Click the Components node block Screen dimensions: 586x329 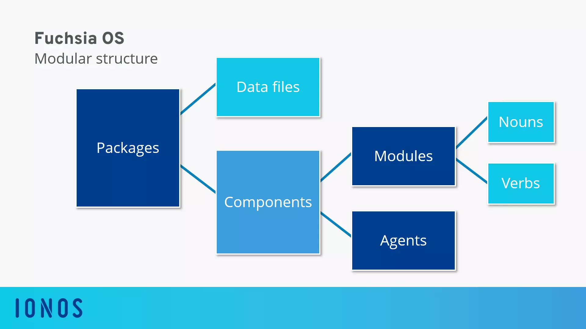click(268, 202)
